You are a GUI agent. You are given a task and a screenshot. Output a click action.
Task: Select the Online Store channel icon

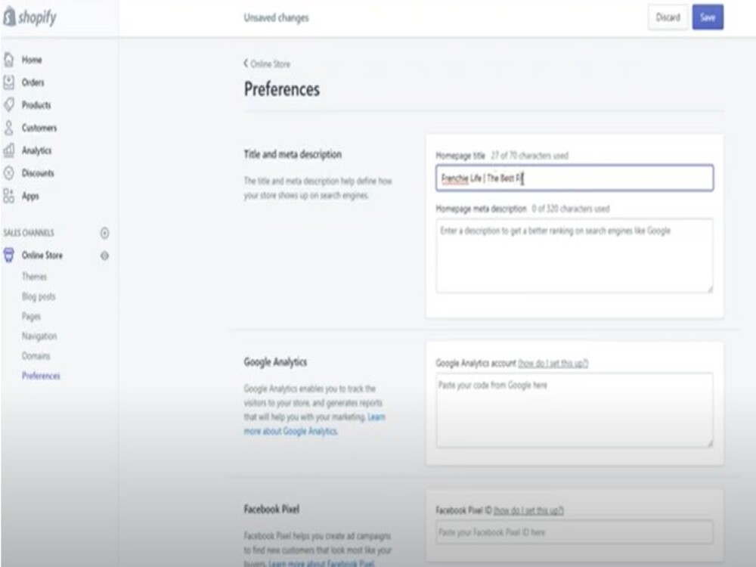(x=9, y=256)
